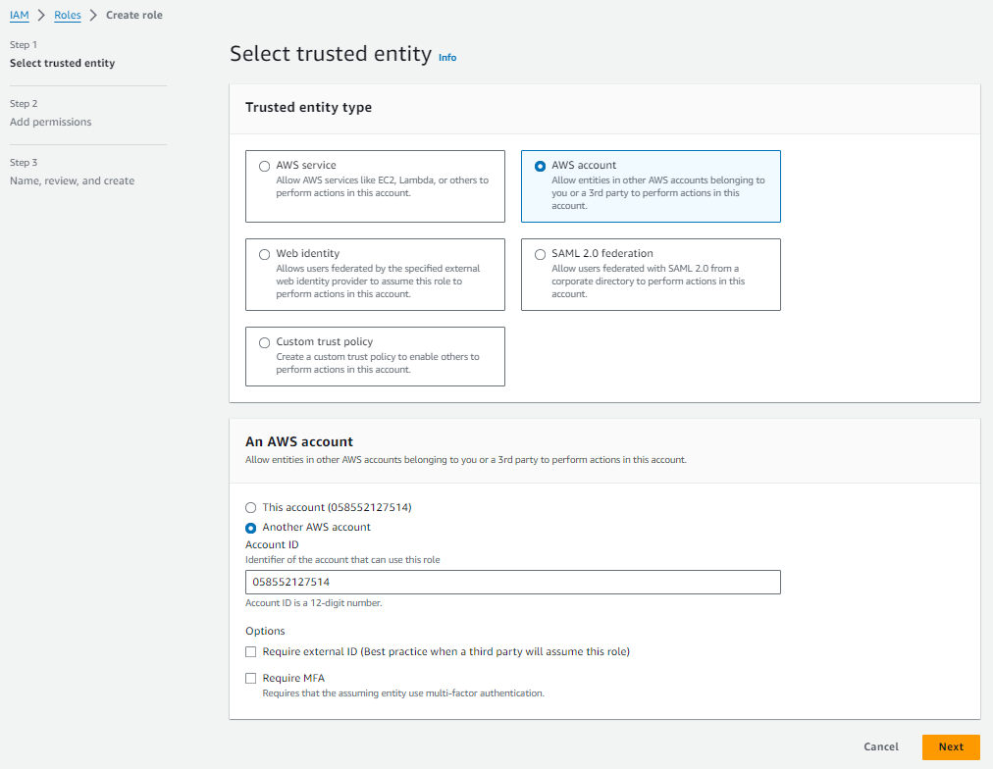Select This account (058552127514)
This screenshot has height=769, width=993.
pos(250,508)
